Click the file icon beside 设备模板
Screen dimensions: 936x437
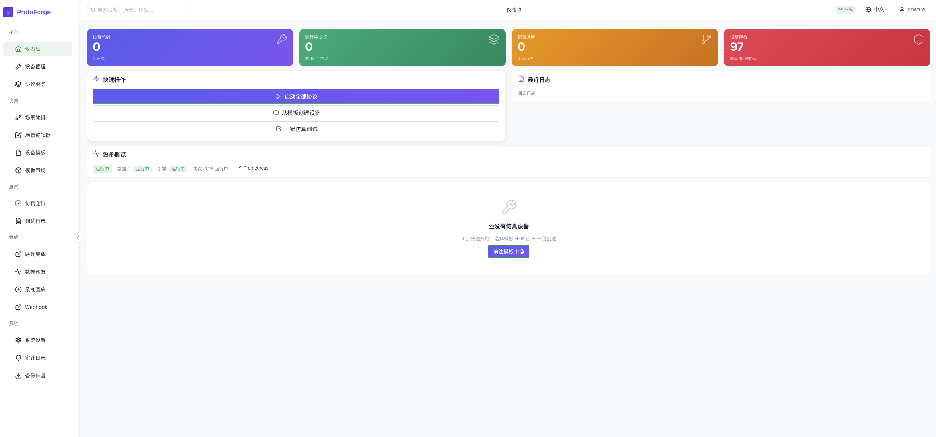(x=18, y=153)
